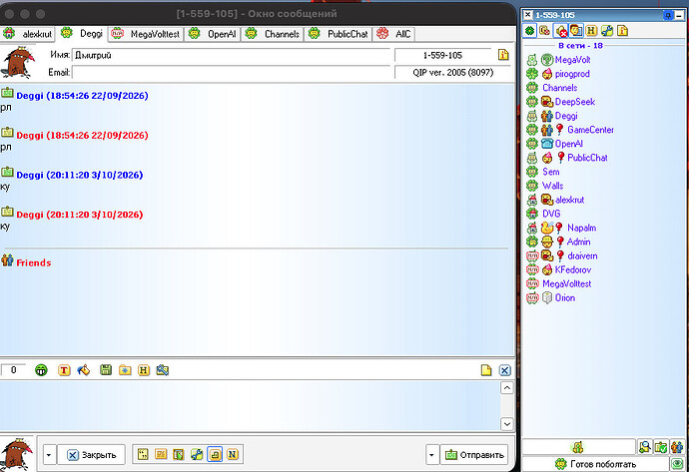The image size is (689, 472).
Task: Toggle the pin always-on-top button in contact list
Action: pos(668,15)
